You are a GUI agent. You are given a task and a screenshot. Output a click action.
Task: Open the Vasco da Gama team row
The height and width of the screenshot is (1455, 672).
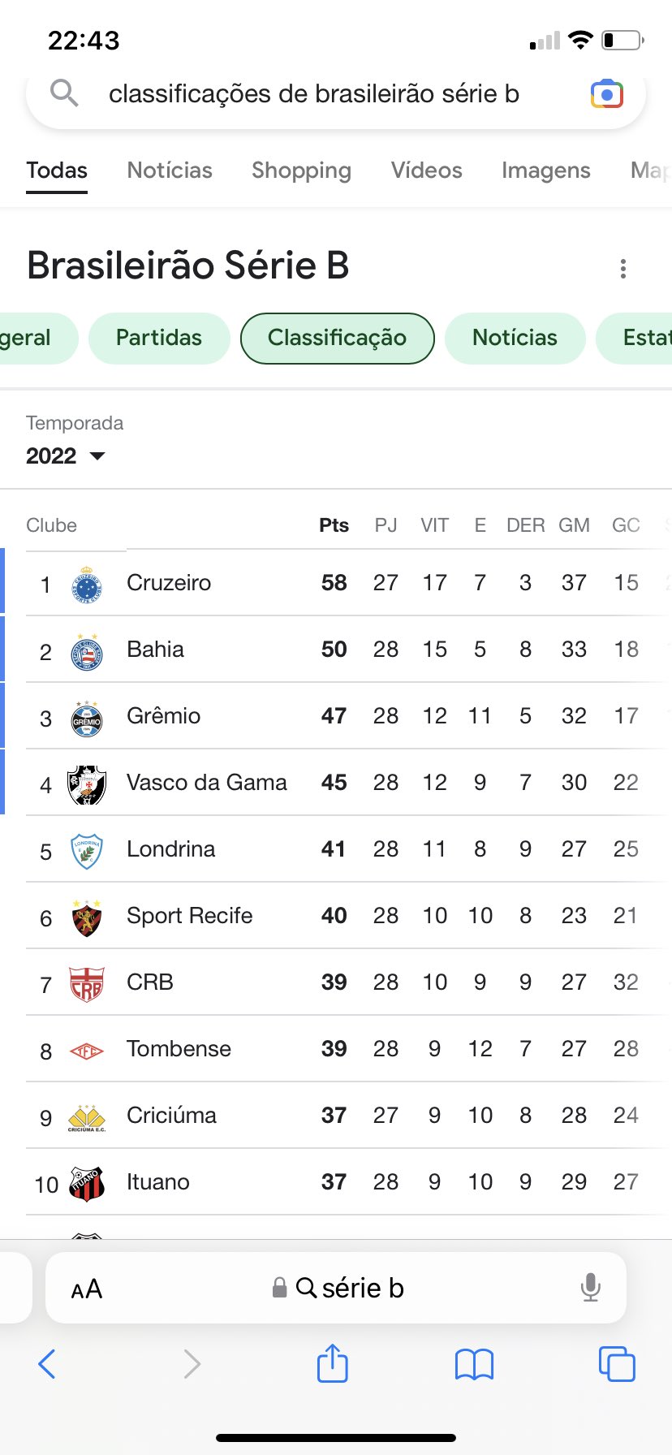coord(206,783)
